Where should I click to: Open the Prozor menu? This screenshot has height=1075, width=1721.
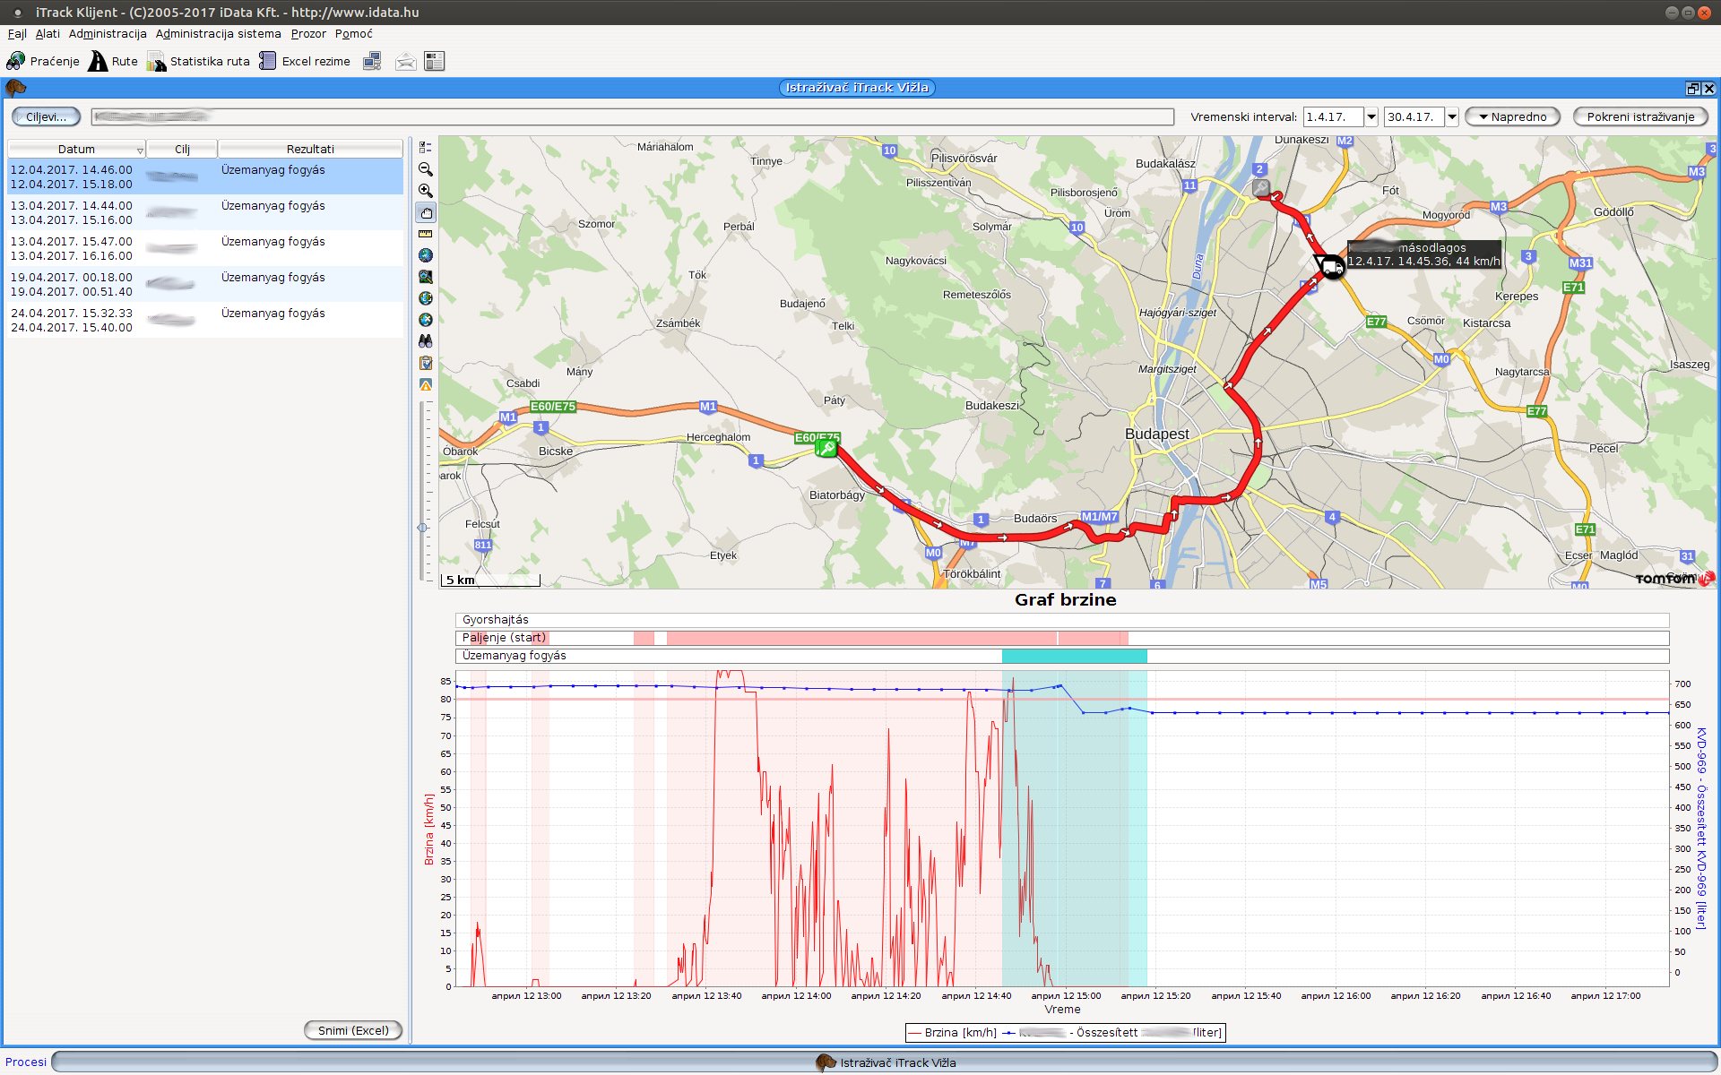(308, 34)
